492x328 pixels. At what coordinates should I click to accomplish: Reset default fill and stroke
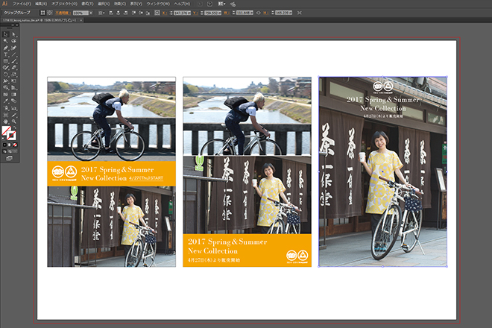[x=3, y=138]
